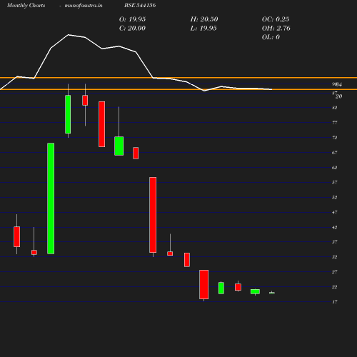Click the price axis label '37'
This screenshot has width=357, height=357.
[335, 242]
